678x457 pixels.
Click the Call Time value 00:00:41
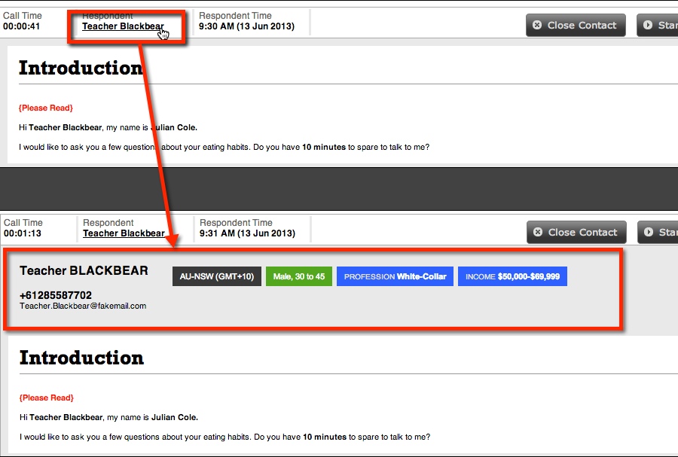23,26
